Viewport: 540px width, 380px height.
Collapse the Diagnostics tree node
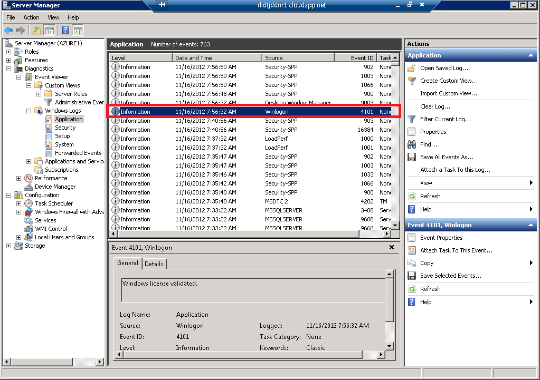coord(8,69)
